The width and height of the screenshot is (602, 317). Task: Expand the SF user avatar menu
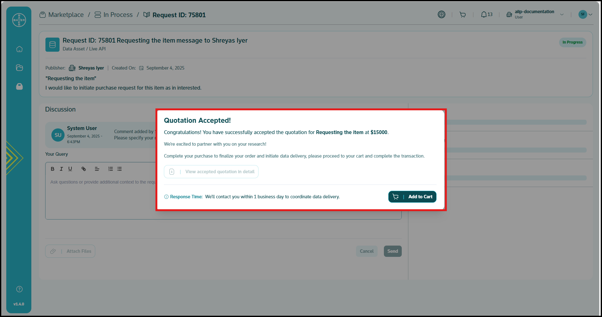click(585, 14)
